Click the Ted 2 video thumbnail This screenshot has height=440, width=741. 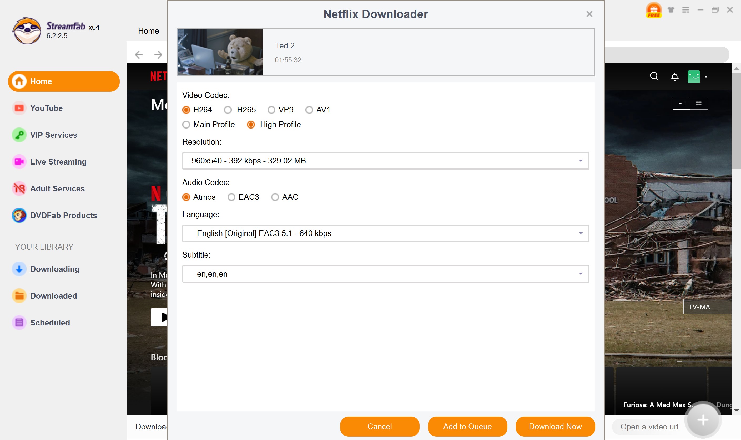coord(220,52)
